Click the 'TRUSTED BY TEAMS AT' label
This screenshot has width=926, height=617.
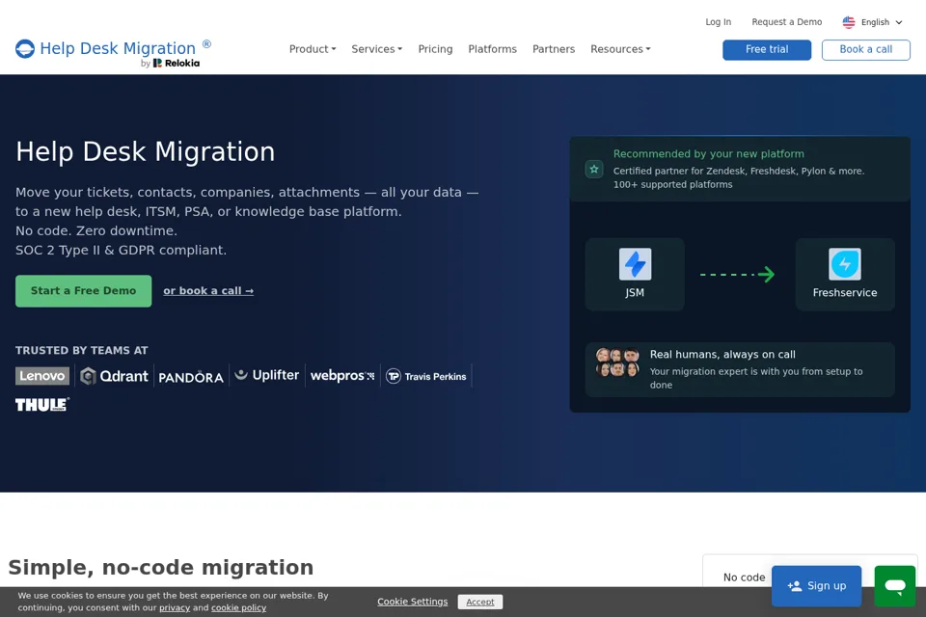(x=81, y=351)
